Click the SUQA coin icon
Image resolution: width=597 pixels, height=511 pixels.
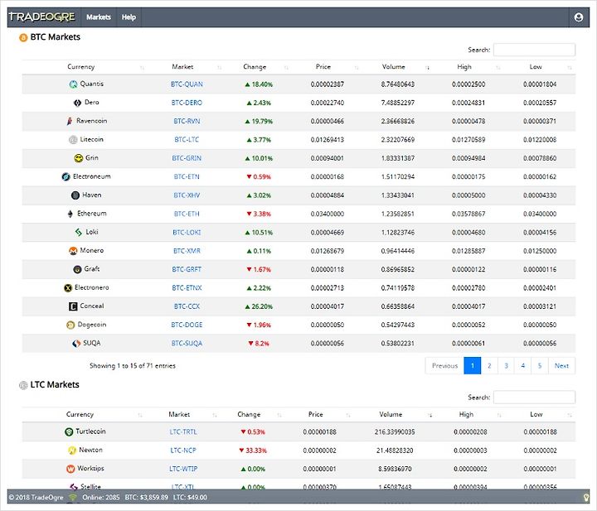(x=76, y=344)
